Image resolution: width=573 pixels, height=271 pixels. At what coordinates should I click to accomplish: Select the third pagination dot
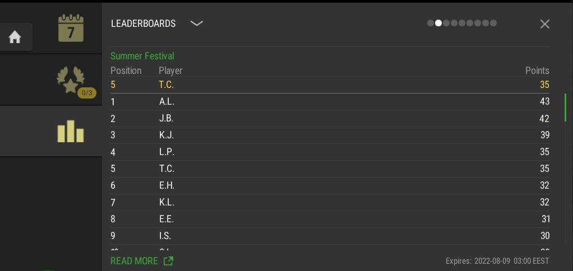(x=446, y=24)
